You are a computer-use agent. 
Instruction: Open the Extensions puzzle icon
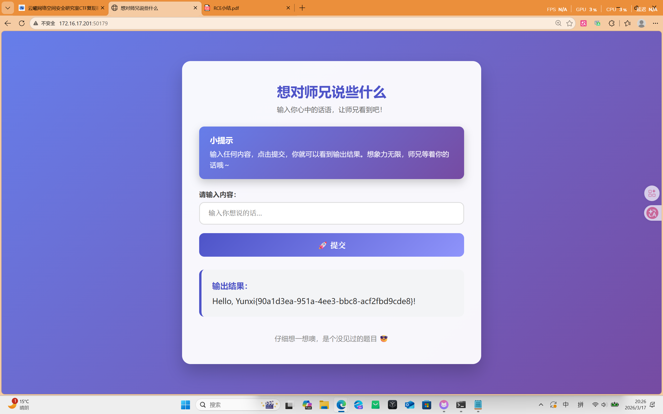pos(611,23)
